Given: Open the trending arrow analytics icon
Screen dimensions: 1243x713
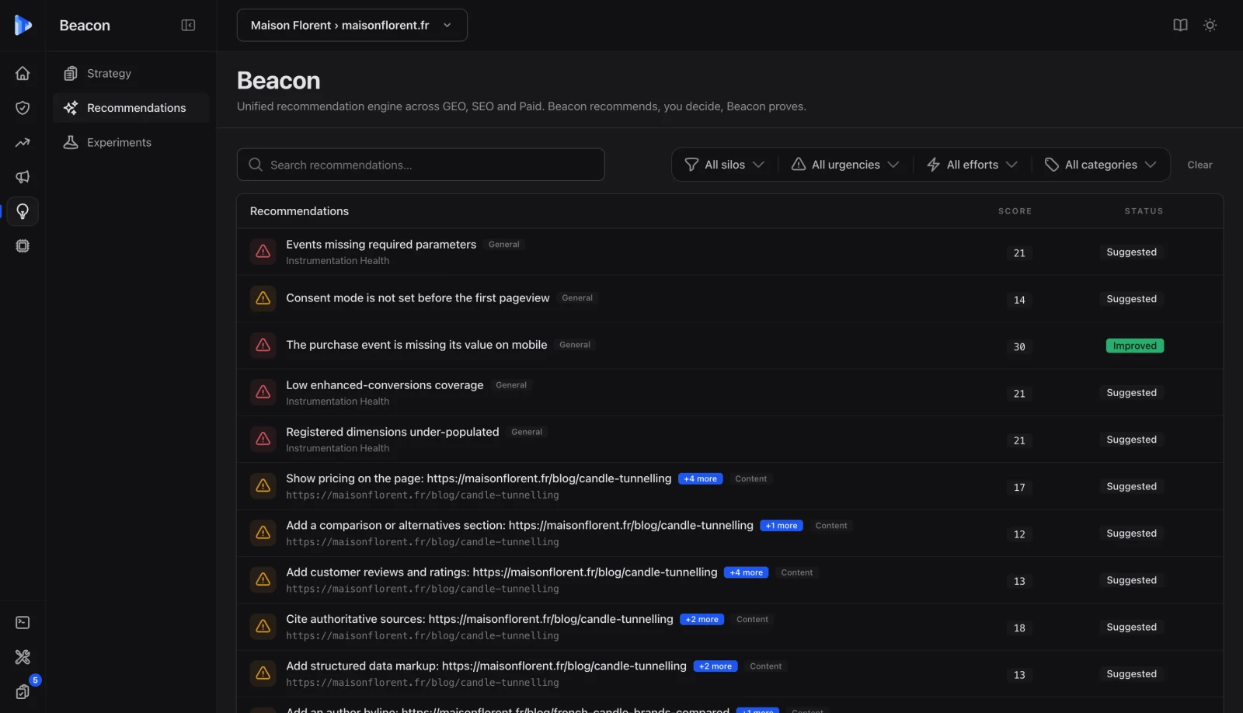Looking at the screenshot, I should click(x=23, y=142).
